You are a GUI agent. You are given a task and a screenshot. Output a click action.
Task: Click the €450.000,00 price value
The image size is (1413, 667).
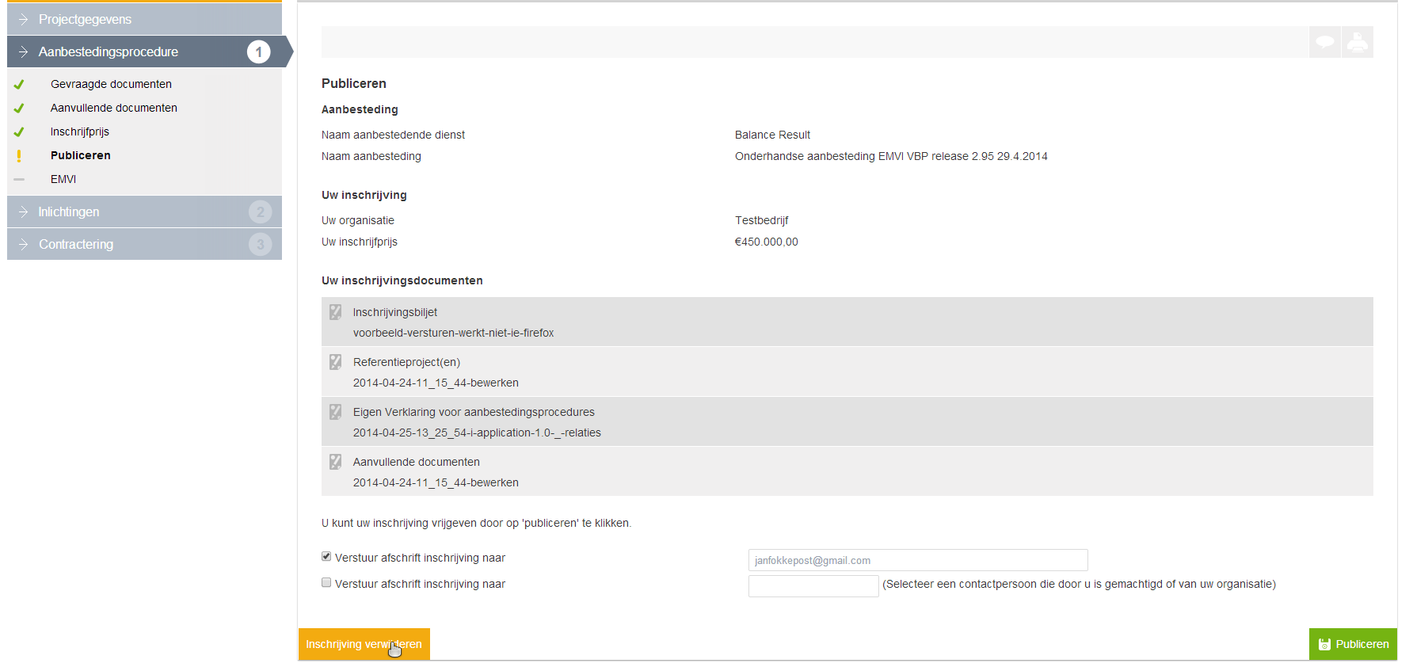coord(766,242)
